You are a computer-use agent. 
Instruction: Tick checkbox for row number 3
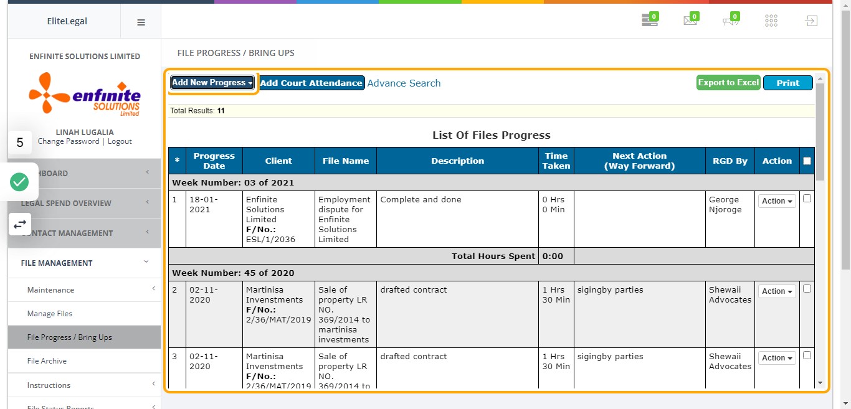807,355
